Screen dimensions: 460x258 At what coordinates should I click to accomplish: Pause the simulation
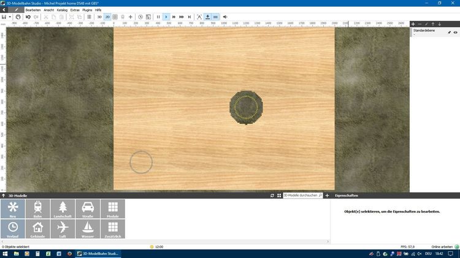(x=158, y=17)
